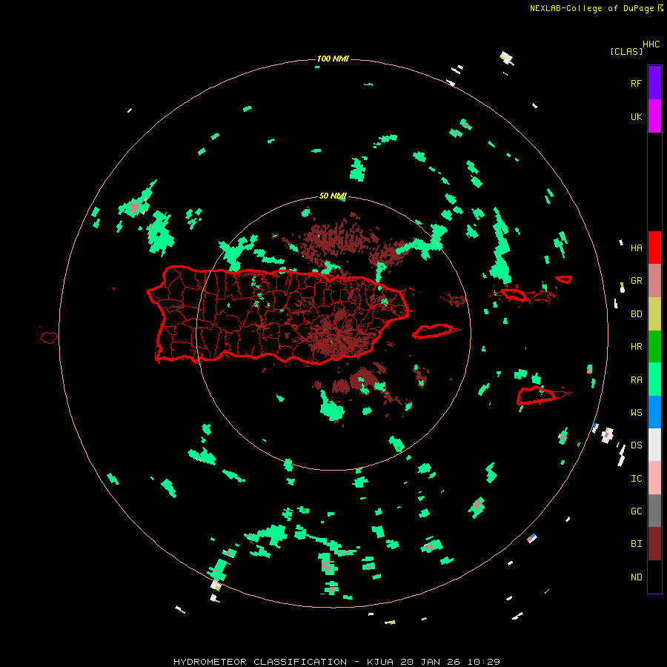667x667 pixels.
Task: Click the 'NEXLAB-College of DuPage' credit text
Action: 591,8
